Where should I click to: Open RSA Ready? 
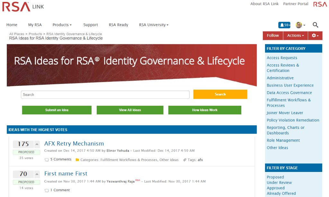pyautogui.click(x=119, y=25)
